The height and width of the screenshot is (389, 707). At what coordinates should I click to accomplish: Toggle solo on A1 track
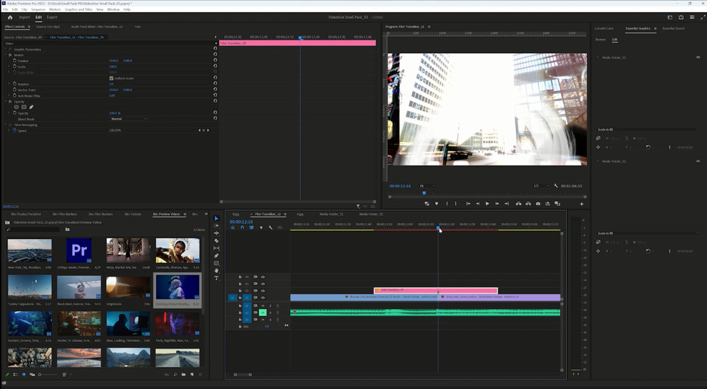[270, 306]
